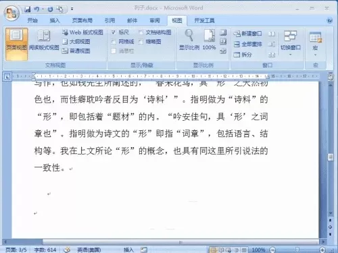The image size is (338, 253).
Task: Open Word Help icon
Action: click(329, 21)
